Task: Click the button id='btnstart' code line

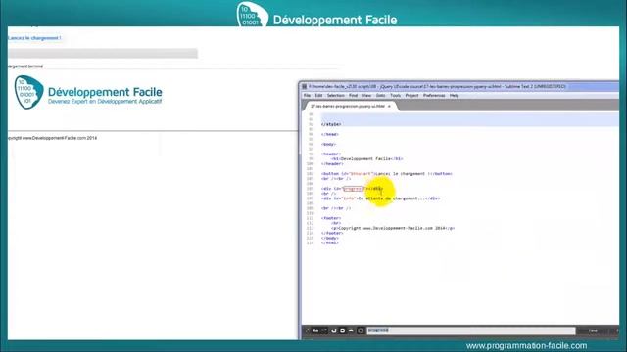Action: (386, 174)
